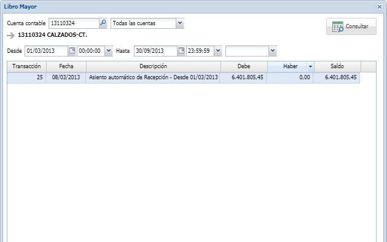Sort by the Debe column header
The height and width of the screenshot is (242, 387).
point(244,66)
